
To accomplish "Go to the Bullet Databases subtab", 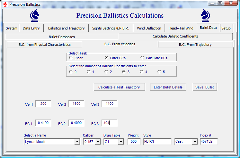I will 62,37.
